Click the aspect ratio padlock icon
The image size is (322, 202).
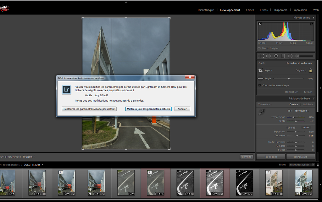pyautogui.click(x=311, y=70)
